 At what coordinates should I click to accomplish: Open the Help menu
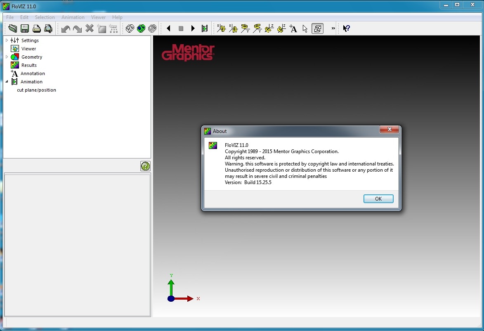[x=117, y=17]
